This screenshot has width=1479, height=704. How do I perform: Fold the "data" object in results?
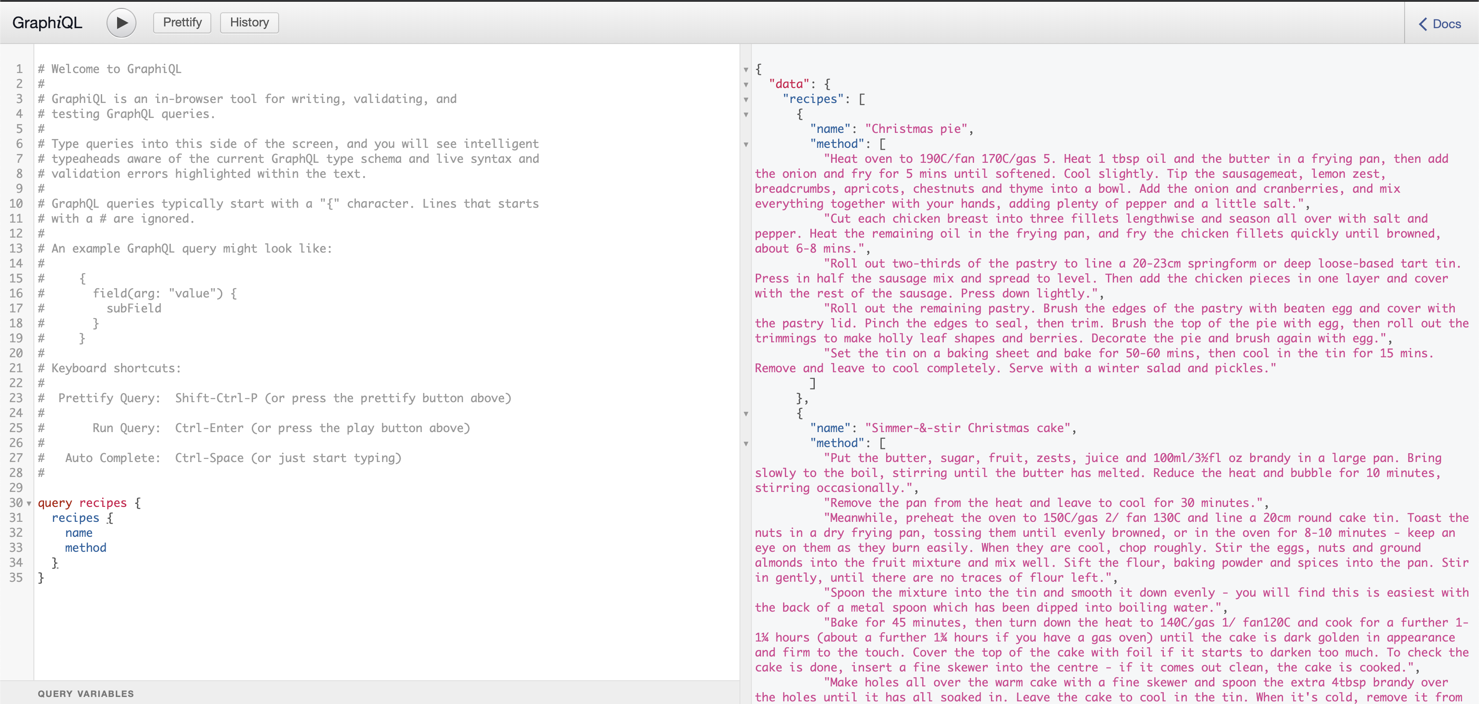point(746,85)
